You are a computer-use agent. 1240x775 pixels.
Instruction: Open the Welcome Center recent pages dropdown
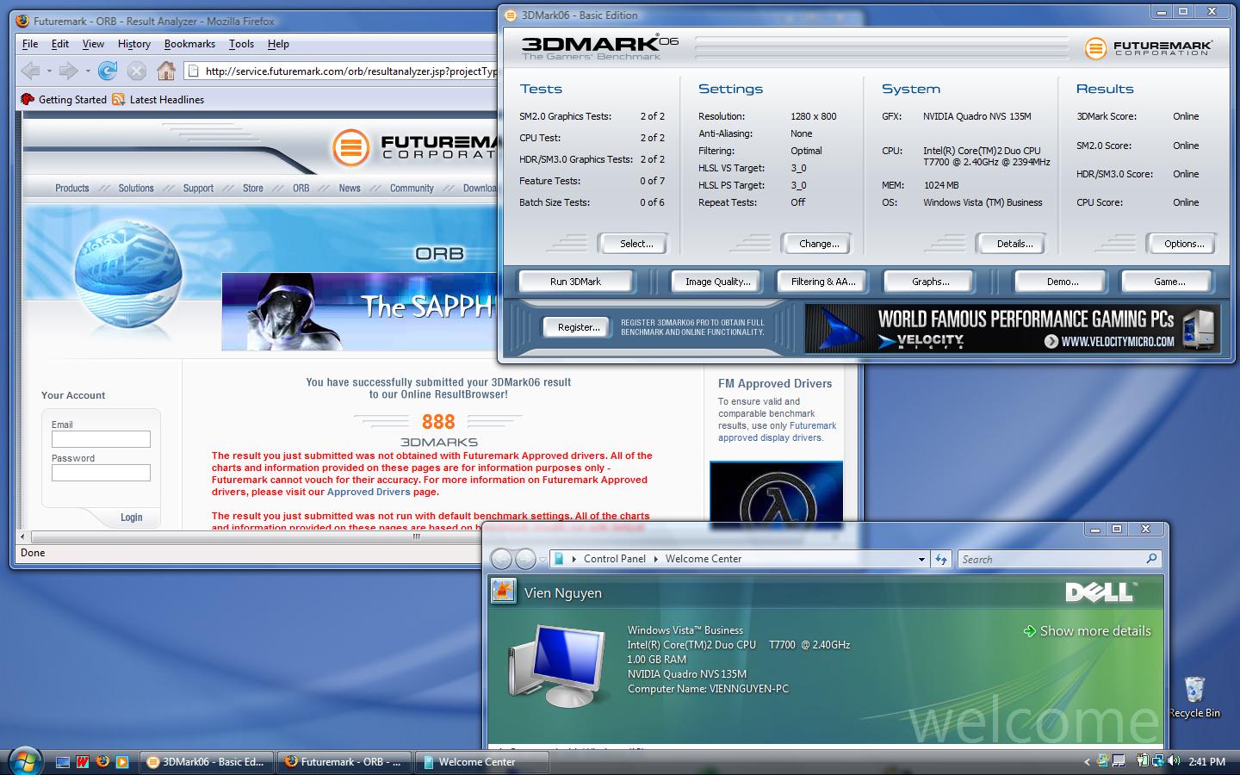(x=542, y=559)
